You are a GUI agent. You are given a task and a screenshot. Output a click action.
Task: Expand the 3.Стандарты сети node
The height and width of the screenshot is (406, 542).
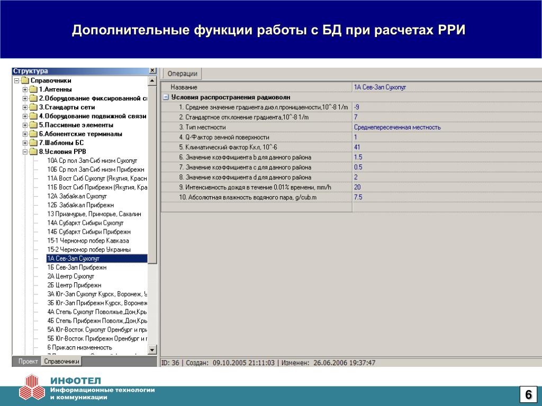tap(25, 107)
